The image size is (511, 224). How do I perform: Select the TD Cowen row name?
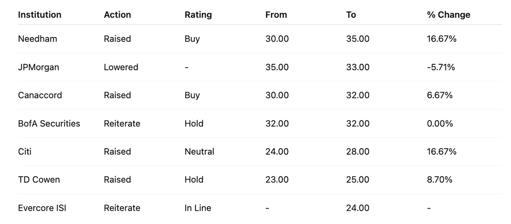[39, 180]
